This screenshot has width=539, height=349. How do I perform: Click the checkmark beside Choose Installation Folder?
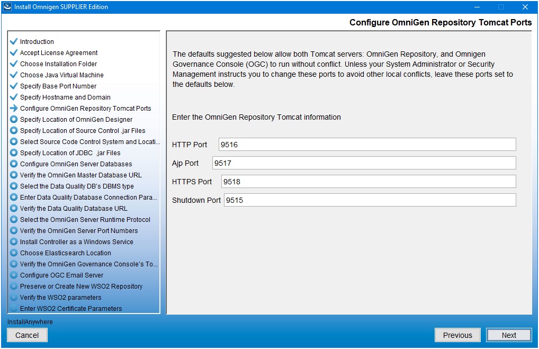(x=14, y=64)
